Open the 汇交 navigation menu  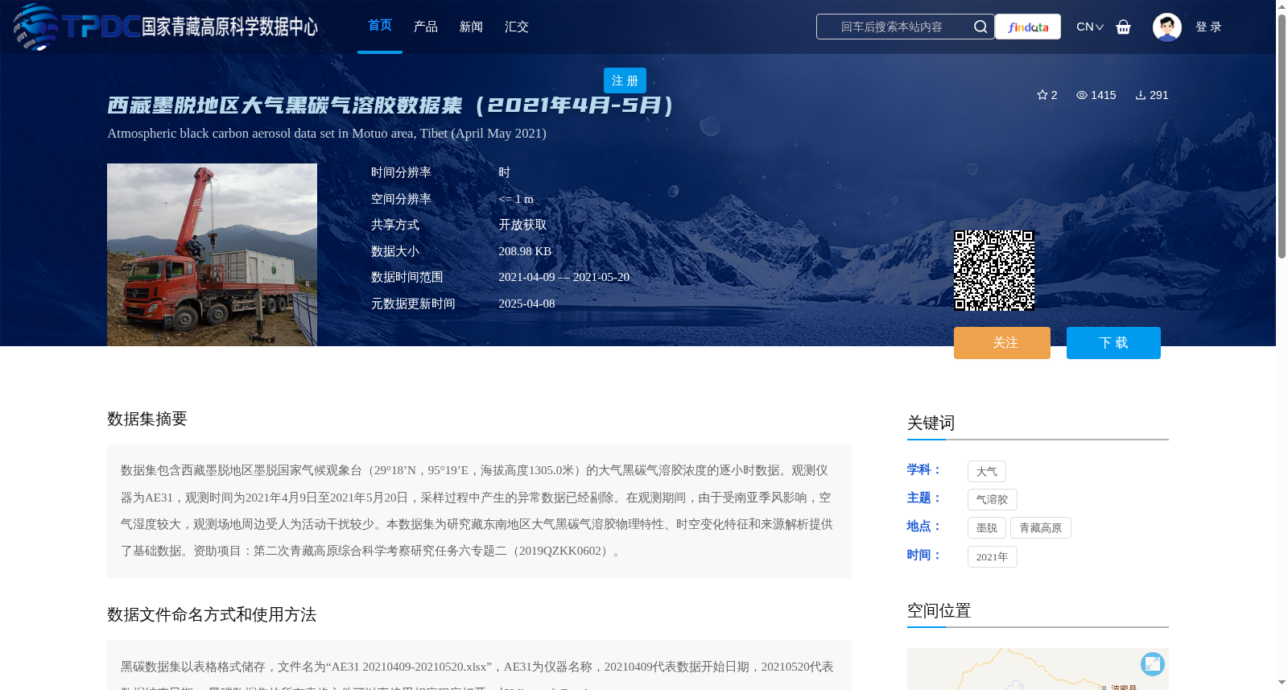click(x=517, y=27)
